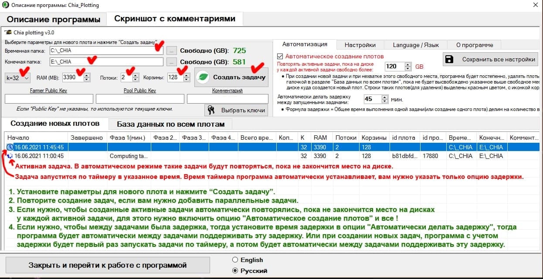Click the 45 minute delay spinner arrows
Viewport: 543px width, 279px height.
[384, 99]
